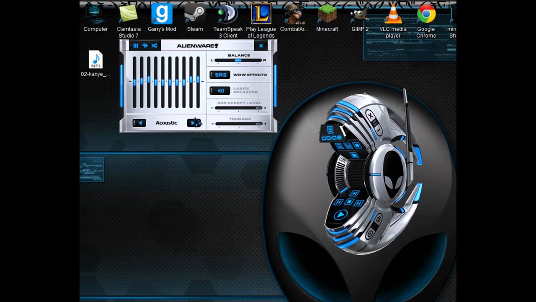Image resolution: width=536 pixels, height=302 pixels.
Task: Click the ALIENWARE logo title in audio panel
Action: click(197, 46)
